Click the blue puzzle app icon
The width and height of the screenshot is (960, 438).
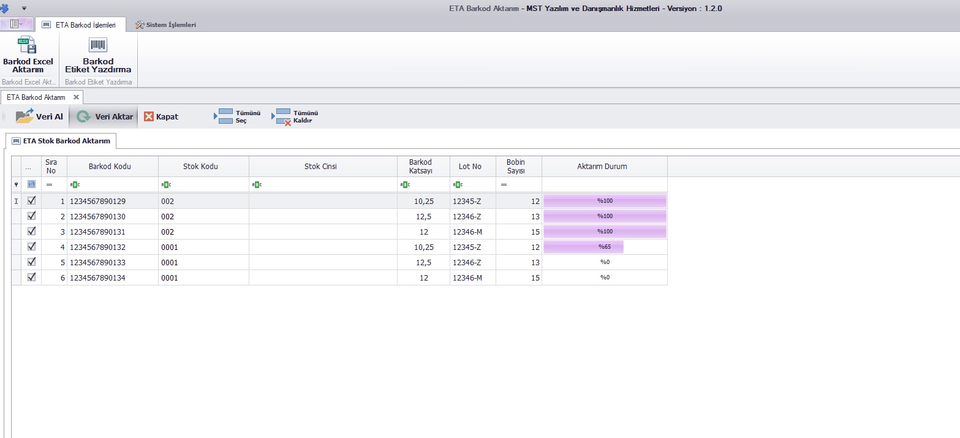[x=4, y=8]
